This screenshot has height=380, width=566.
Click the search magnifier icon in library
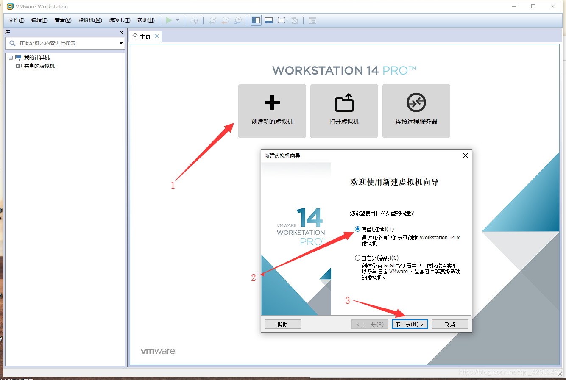(12, 43)
